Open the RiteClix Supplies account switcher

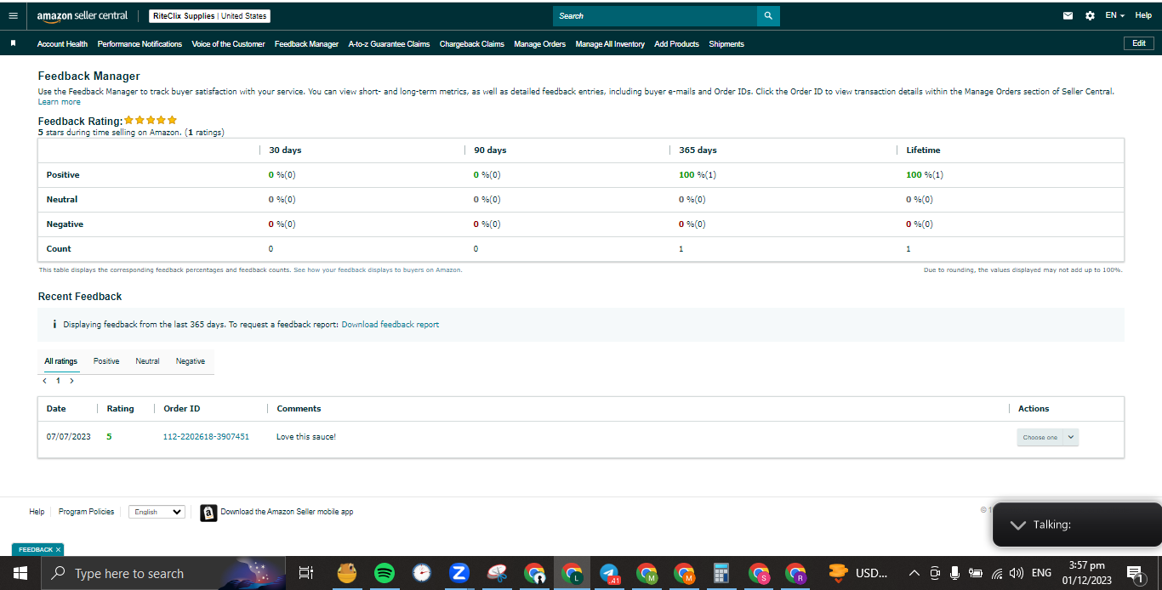pyautogui.click(x=209, y=16)
